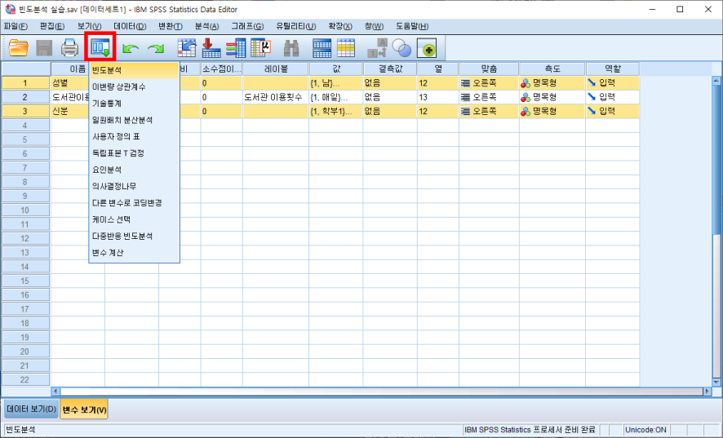
Task: Click the 결측값 column header
Action: (x=390, y=69)
